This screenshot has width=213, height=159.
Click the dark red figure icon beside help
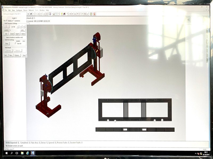(64, 14)
